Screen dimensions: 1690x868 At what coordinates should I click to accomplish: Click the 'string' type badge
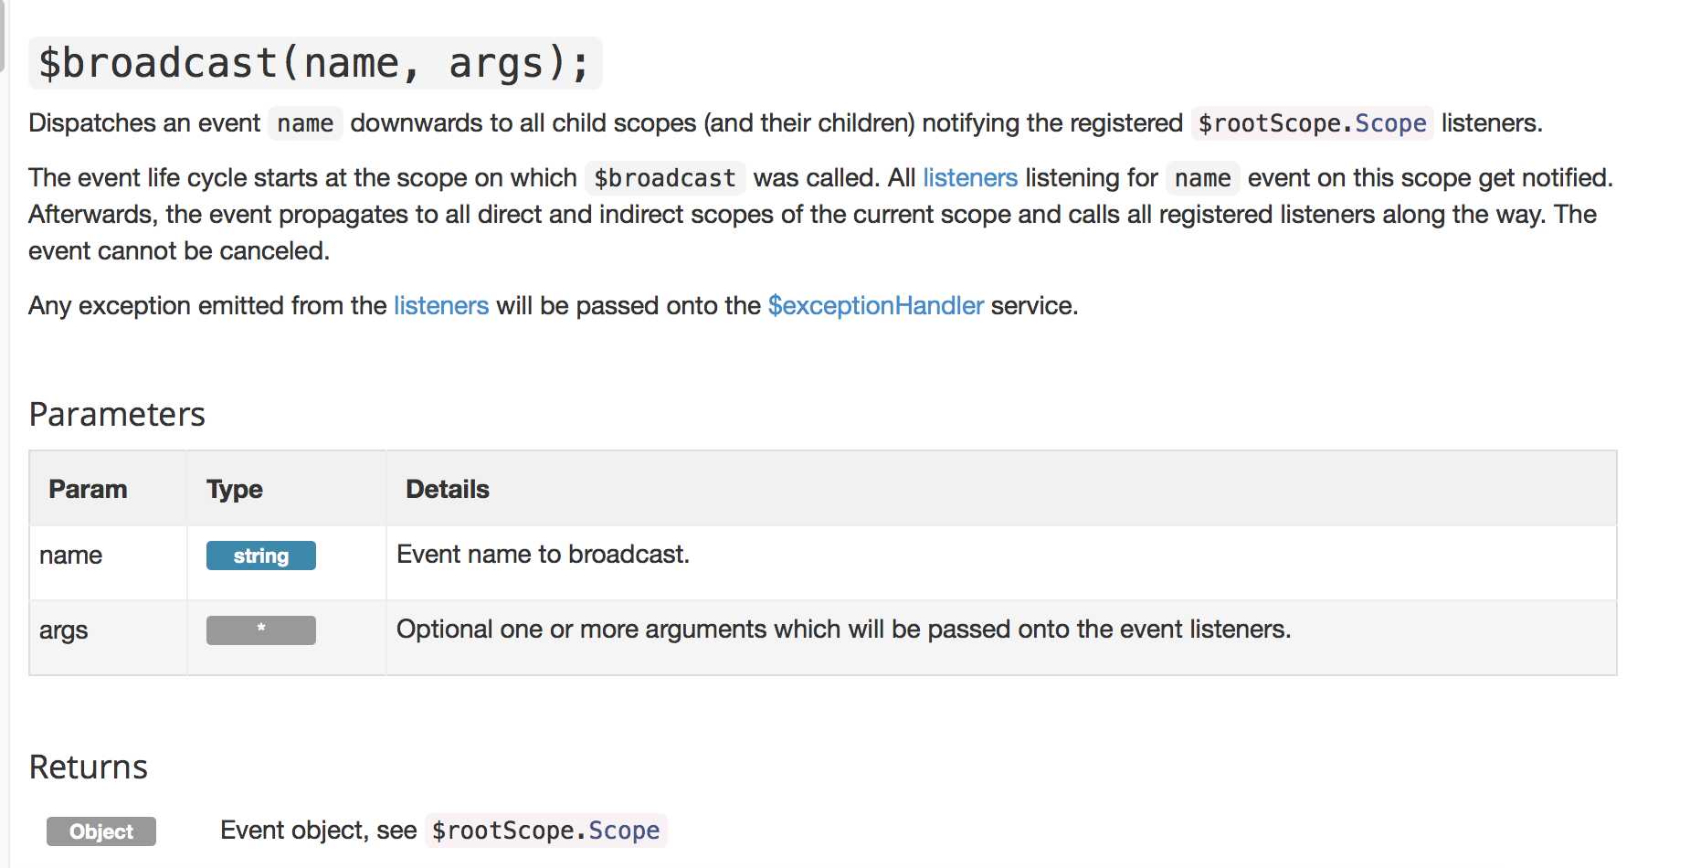point(261,556)
